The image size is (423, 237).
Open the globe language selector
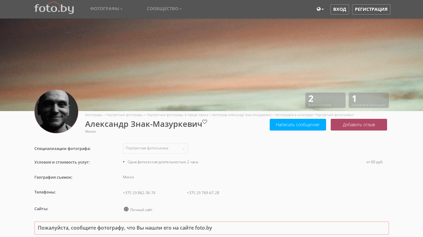[x=320, y=9]
